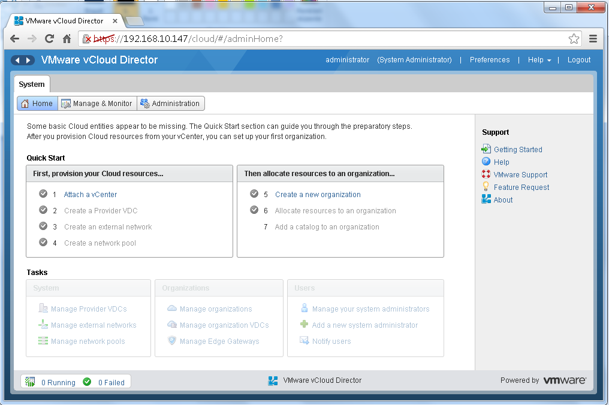Image resolution: width=609 pixels, height=405 pixels.
Task: Click the browser forward arrow
Action: [x=32, y=38]
